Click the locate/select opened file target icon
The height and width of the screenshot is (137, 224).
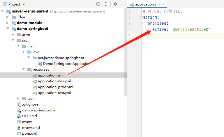98,4
